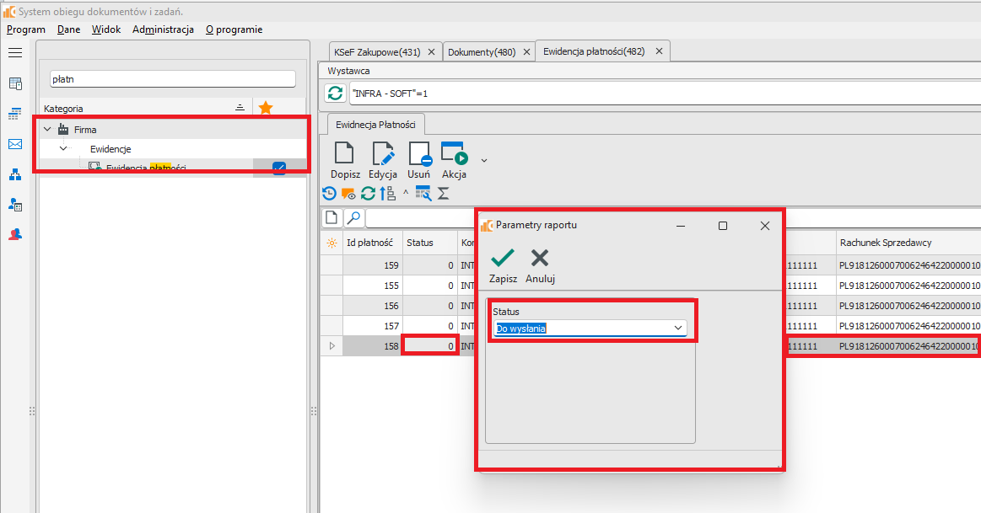Viewport: 981px width, 513px height.
Task: Click the history clock icon in small toolbar
Action: click(330, 193)
